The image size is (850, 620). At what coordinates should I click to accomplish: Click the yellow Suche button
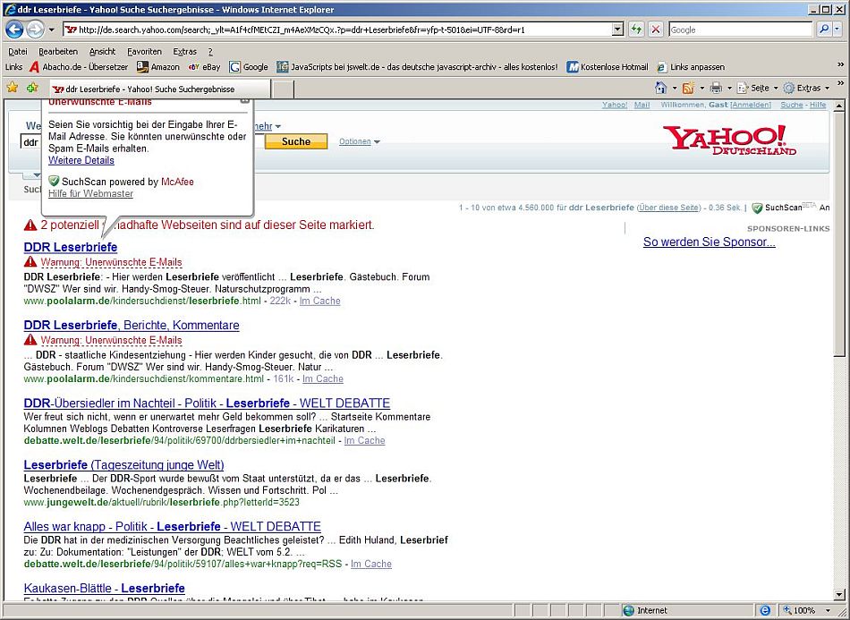(x=296, y=141)
